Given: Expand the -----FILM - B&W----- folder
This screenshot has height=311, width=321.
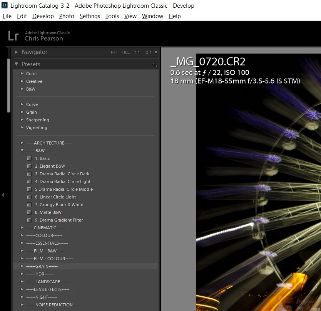Looking at the screenshot, I should tap(22, 251).
